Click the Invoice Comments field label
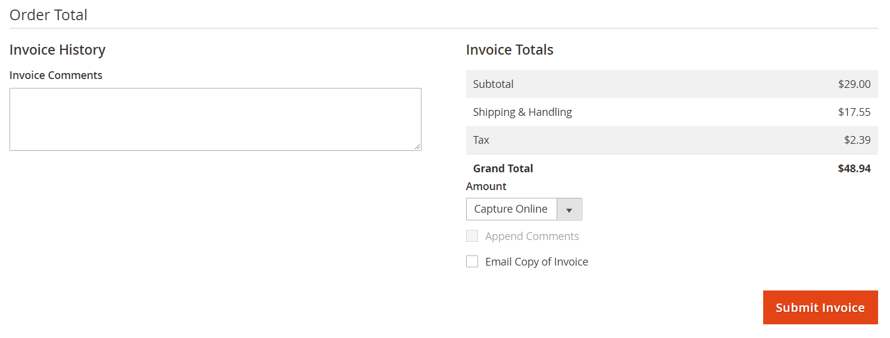Screen dimensions: 890x338 point(56,75)
